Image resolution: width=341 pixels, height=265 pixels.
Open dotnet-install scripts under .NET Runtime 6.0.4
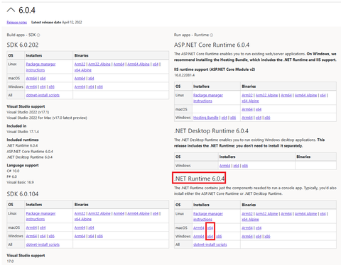coord(210,244)
